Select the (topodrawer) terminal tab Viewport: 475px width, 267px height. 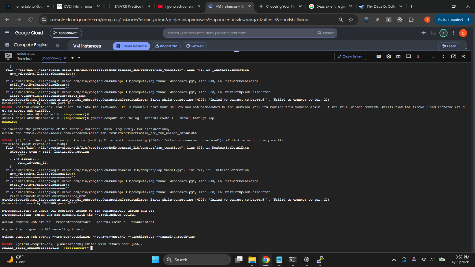(51, 58)
